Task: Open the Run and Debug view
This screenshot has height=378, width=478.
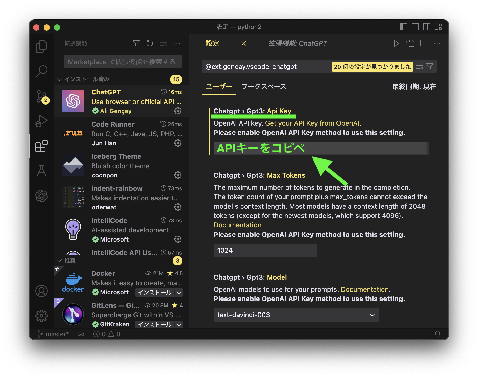Action: [41, 121]
